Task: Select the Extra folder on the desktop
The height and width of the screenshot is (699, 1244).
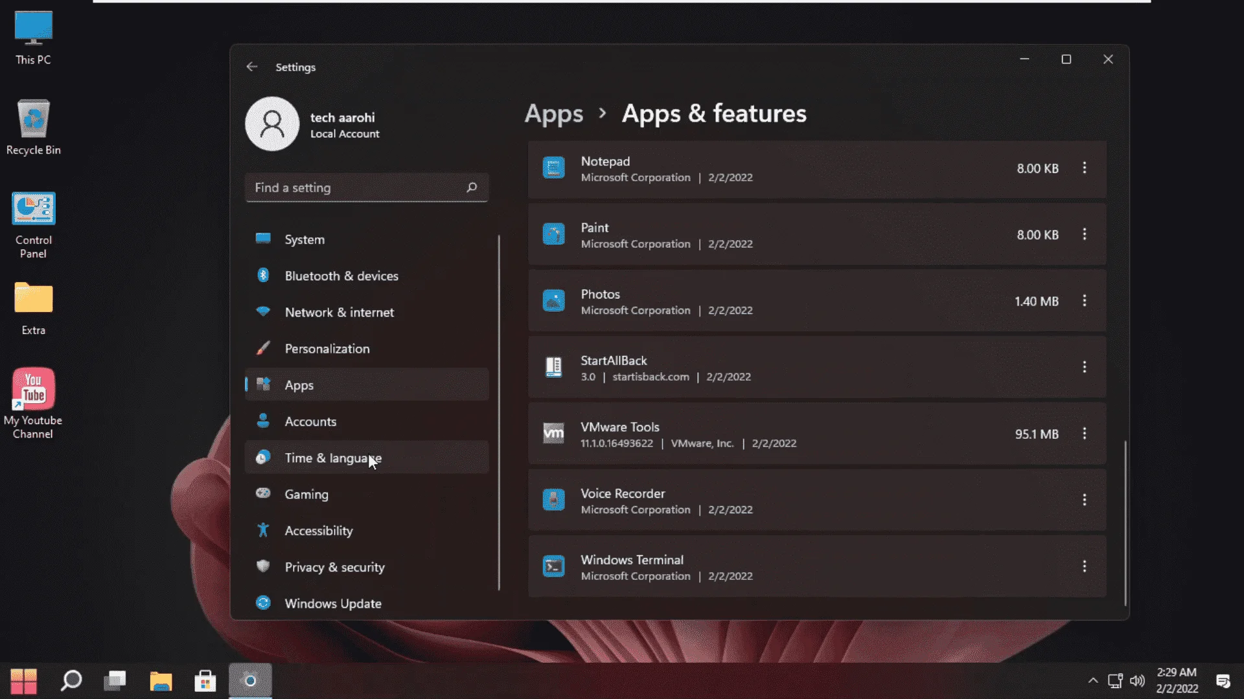Action: pos(33,308)
